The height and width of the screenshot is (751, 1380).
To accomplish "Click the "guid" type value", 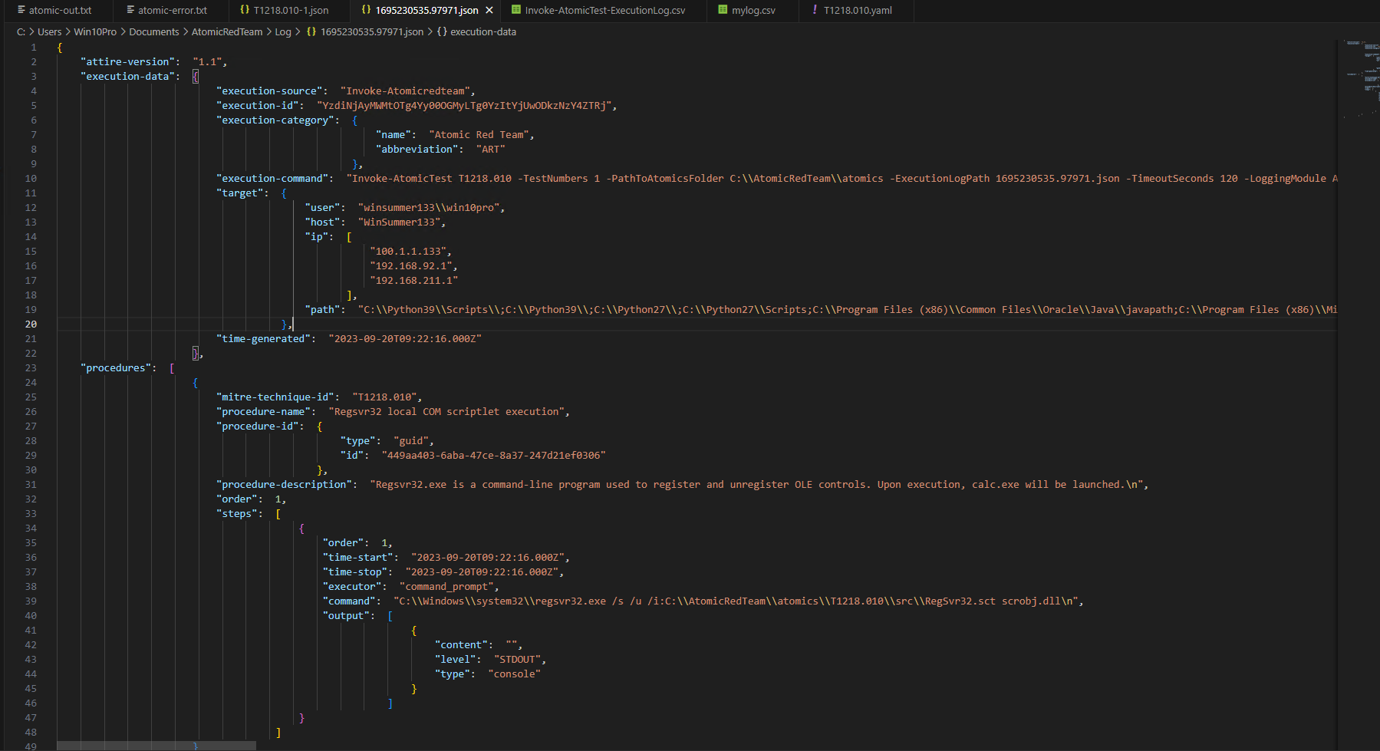I will coord(412,440).
